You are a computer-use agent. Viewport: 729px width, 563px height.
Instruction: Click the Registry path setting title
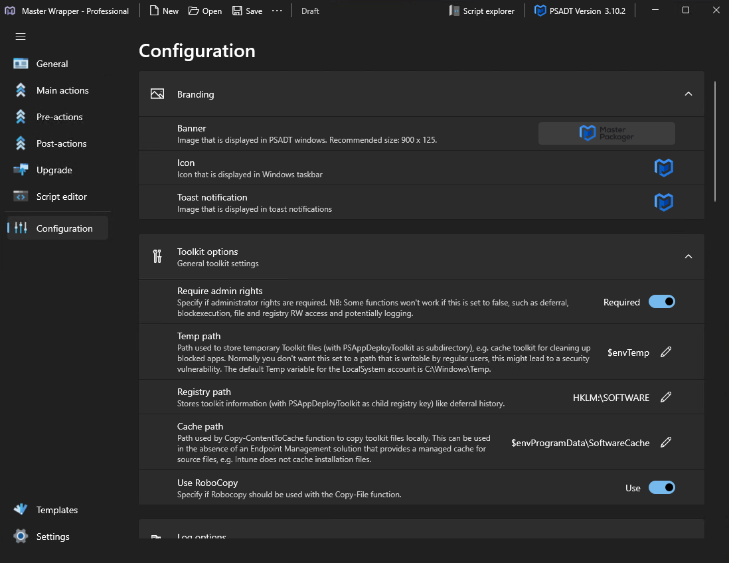coord(204,392)
